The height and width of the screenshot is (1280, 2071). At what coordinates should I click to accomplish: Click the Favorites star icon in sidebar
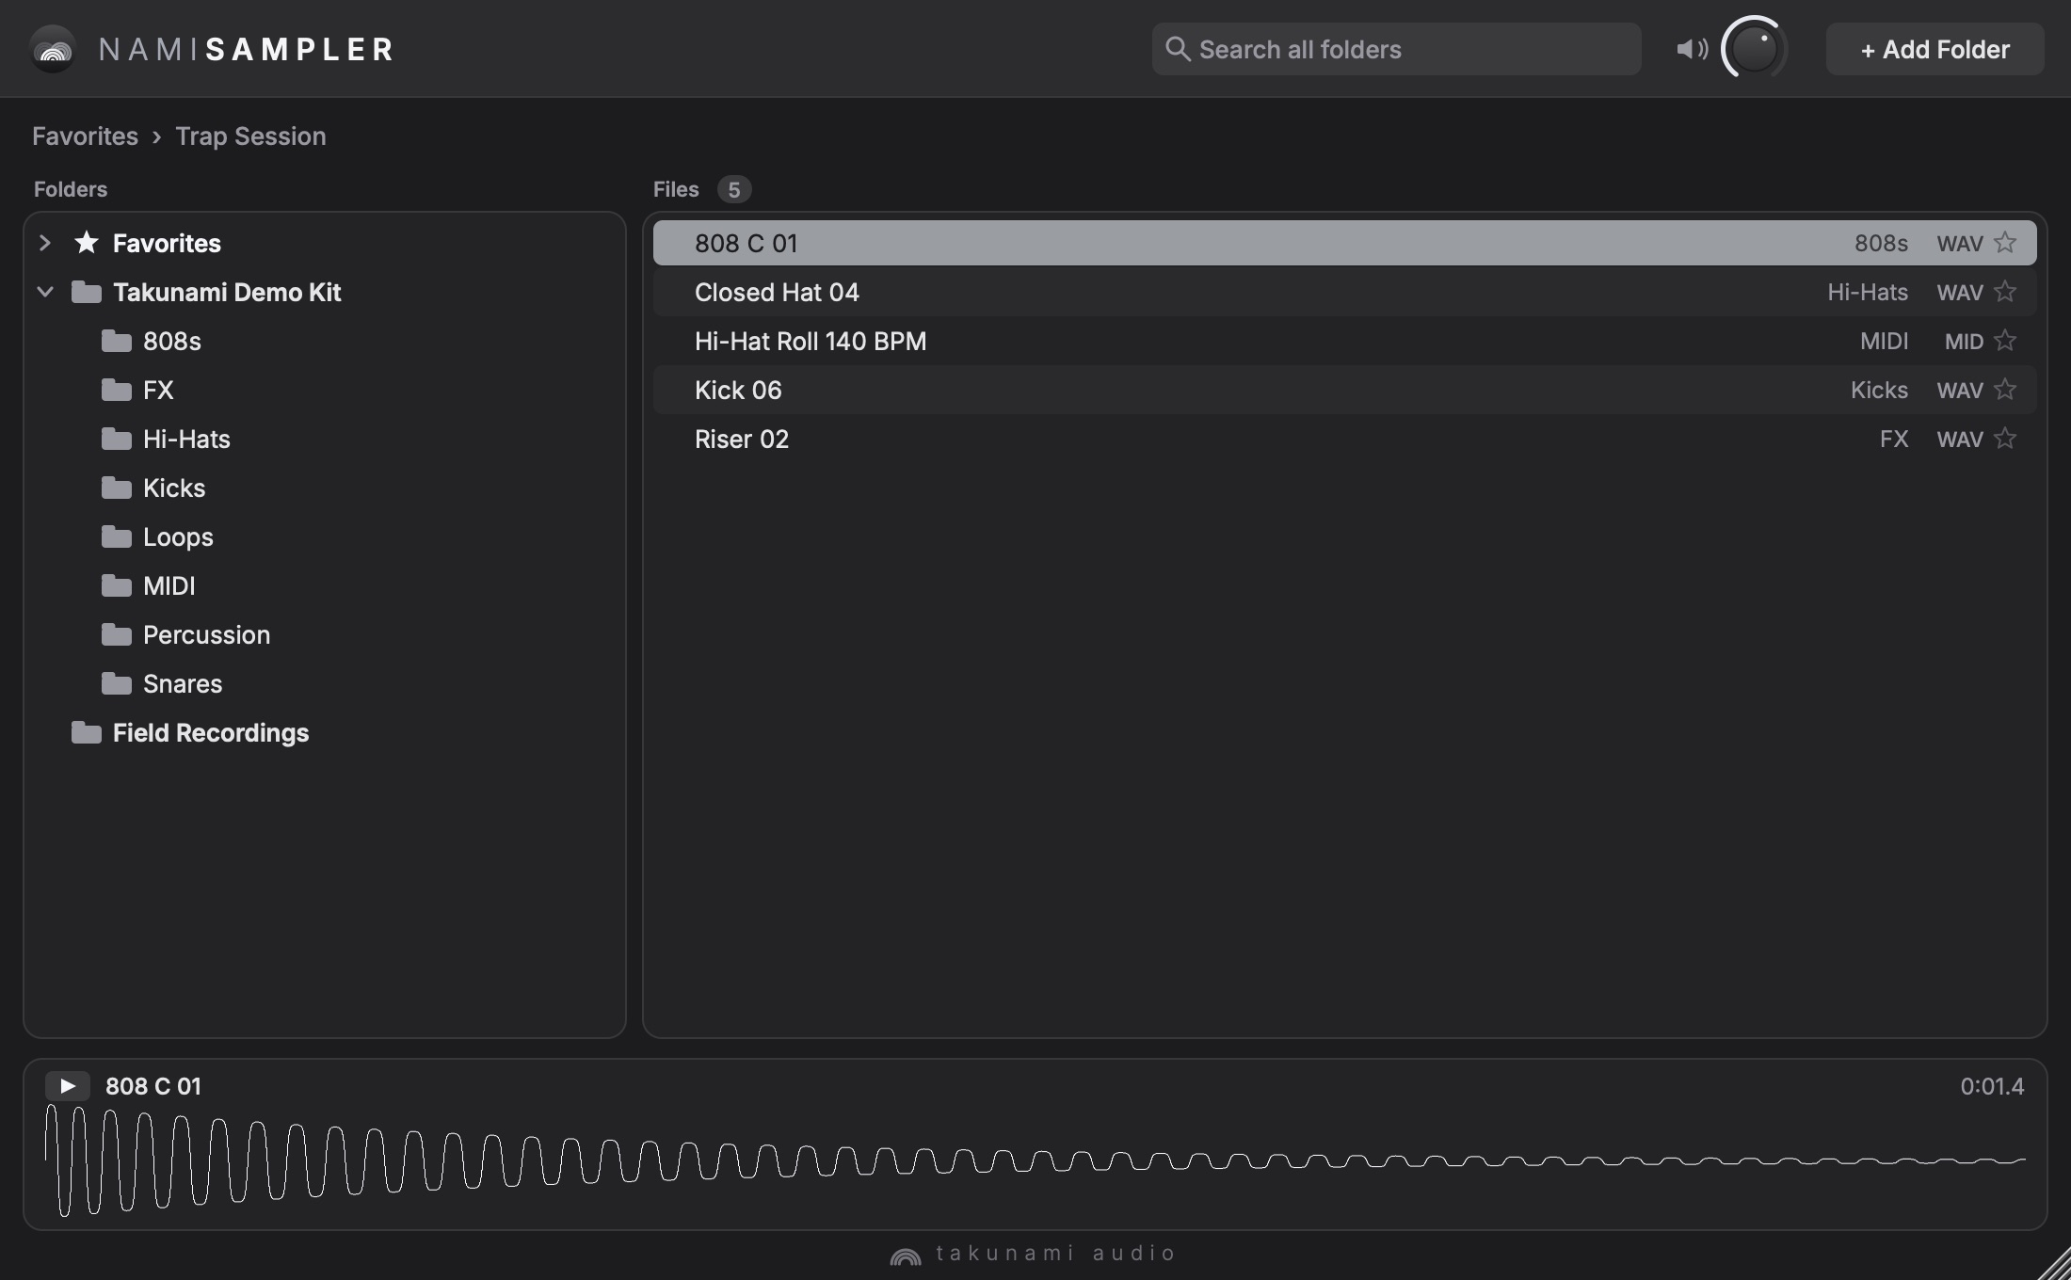pyautogui.click(x=87, y=243)
